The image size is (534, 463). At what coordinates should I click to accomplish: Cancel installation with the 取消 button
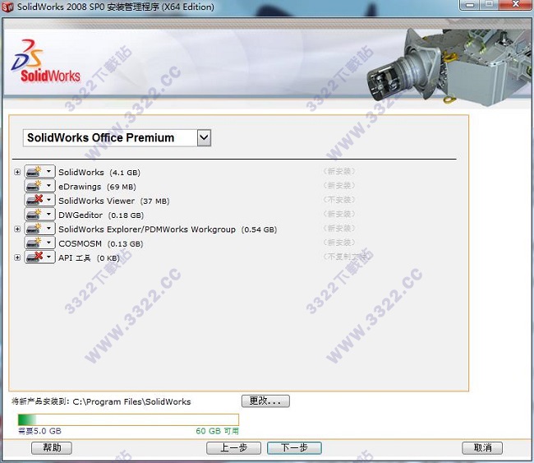click(482, 448)
